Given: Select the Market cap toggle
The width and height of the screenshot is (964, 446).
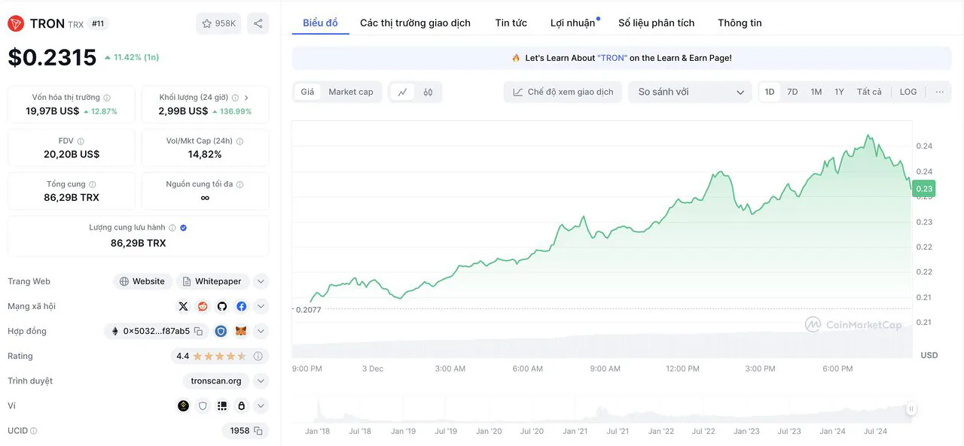Looking at the screenshot, I should [351, 92].
